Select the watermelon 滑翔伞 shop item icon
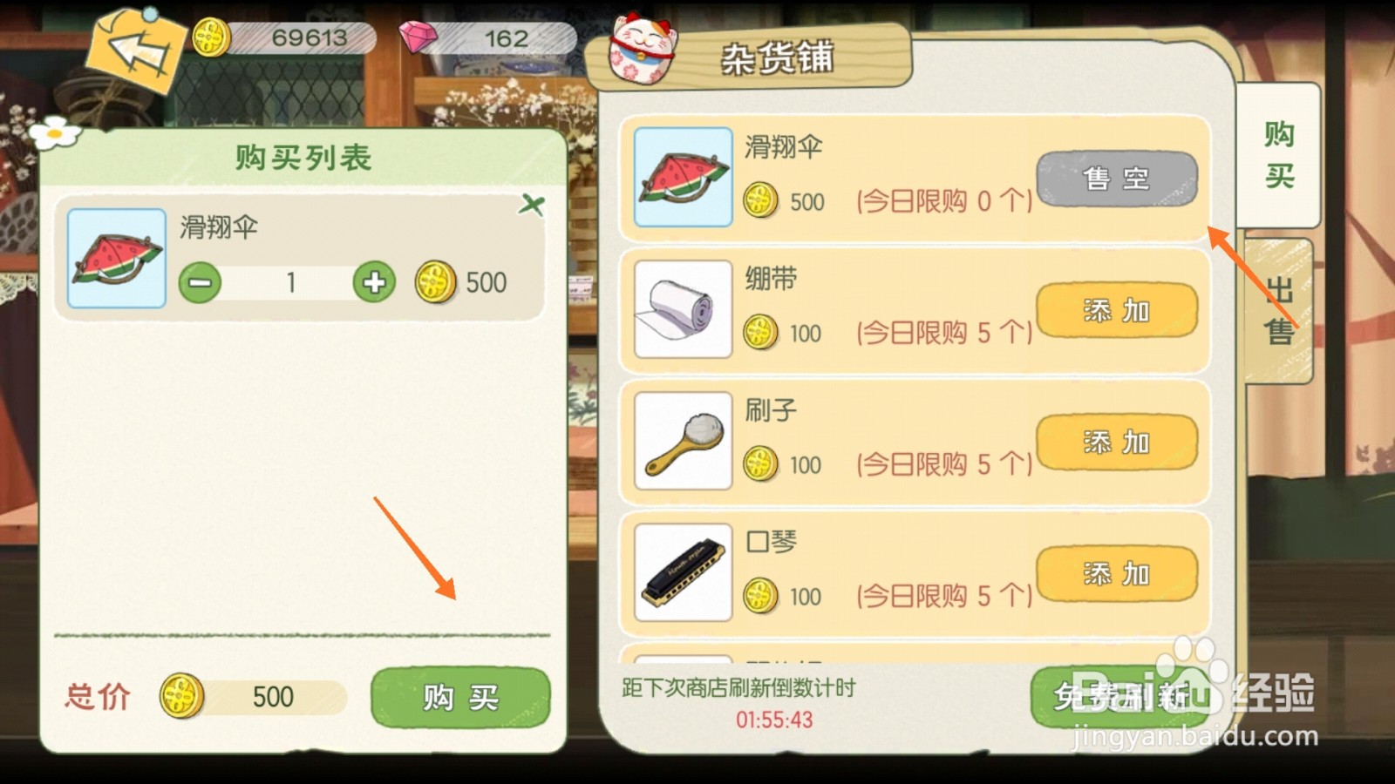The height and width of the screenshot is (784, 1395). (x=683, y=177)
